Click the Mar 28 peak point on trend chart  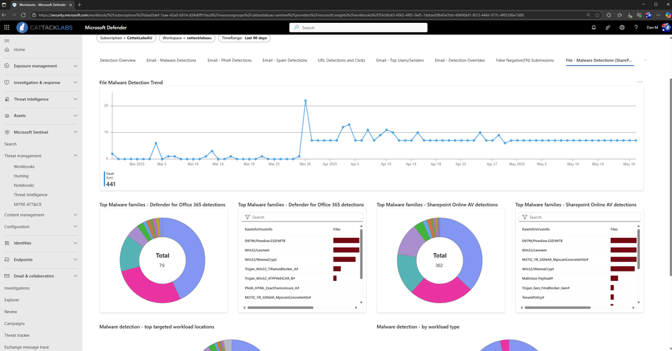click(x=306, y=100)
